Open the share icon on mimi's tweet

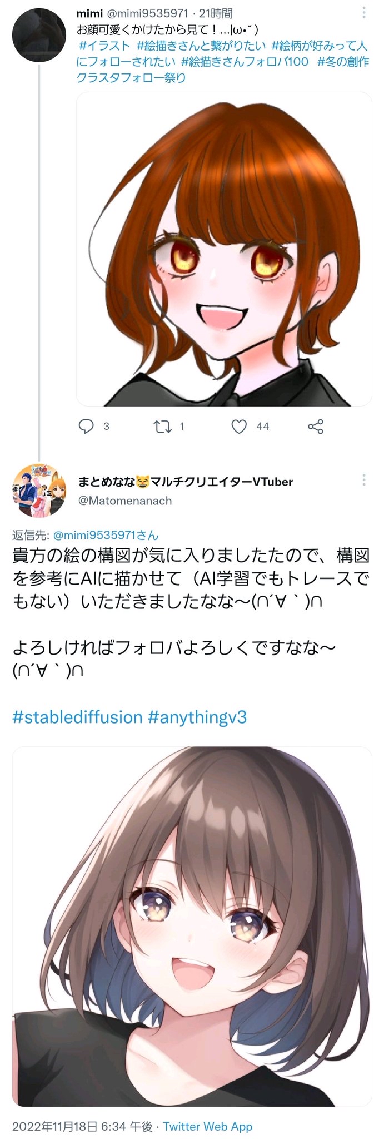click(x=316, y=427)
